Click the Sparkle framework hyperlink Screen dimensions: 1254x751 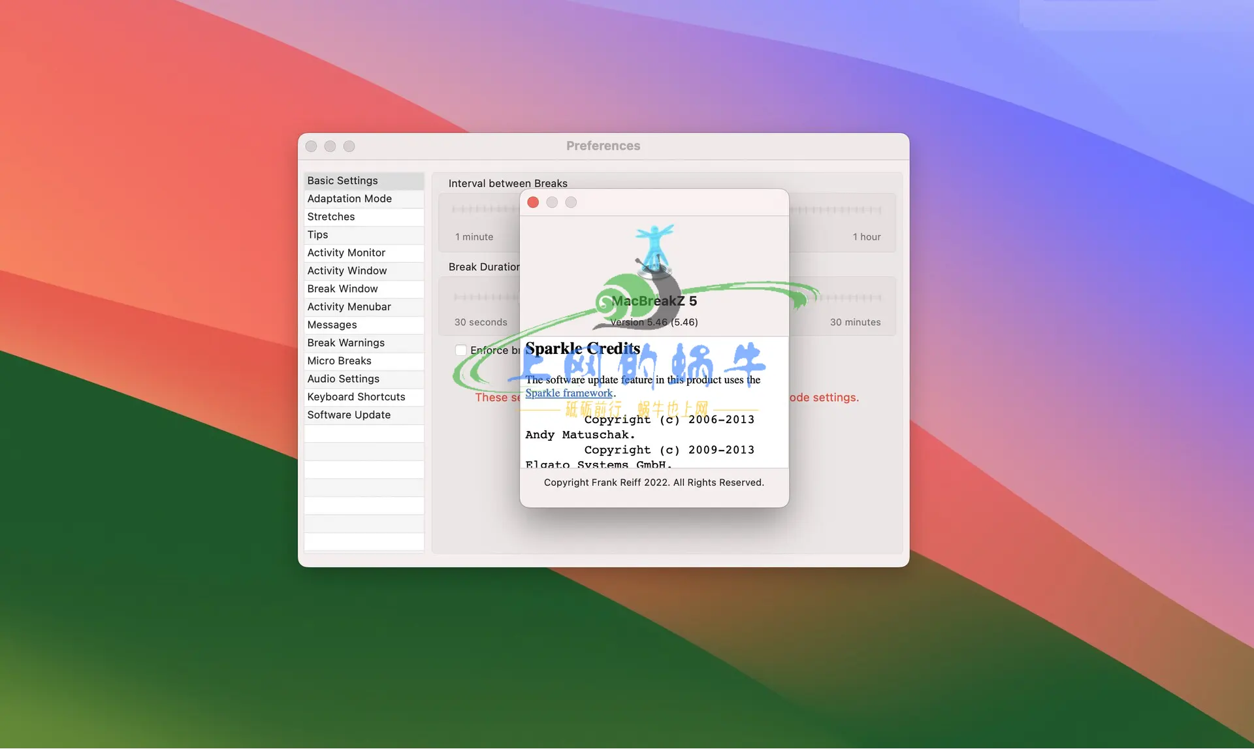(x=568, y=392)
